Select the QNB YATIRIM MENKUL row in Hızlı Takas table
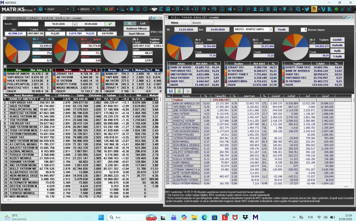 [x=258, y=110]
